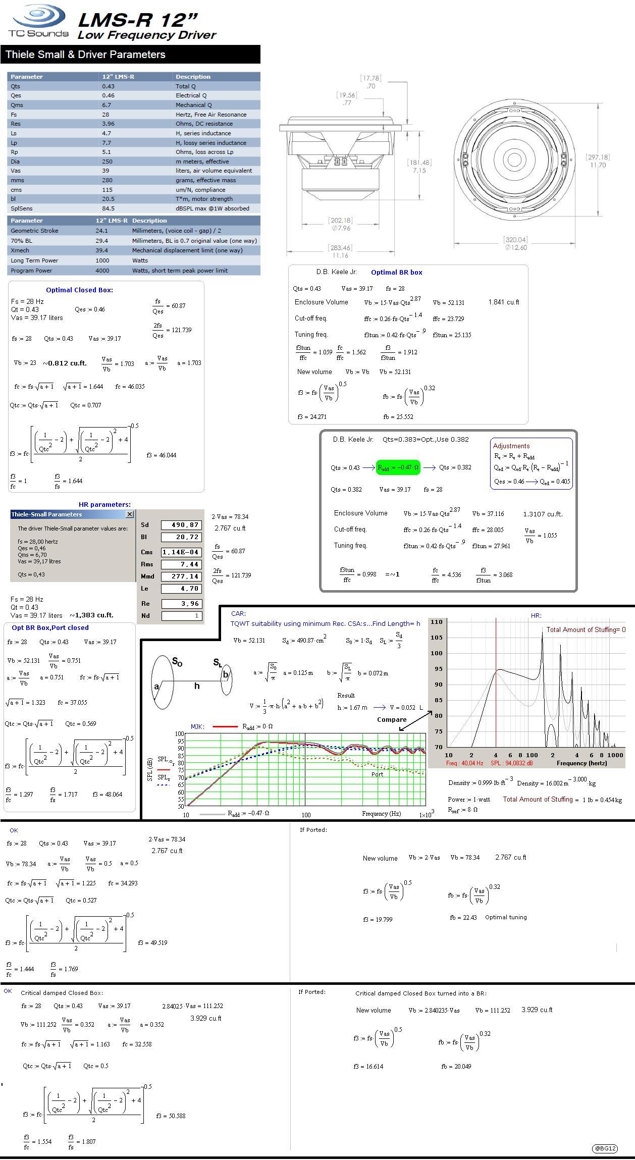Screen dimensions: 635x1160
Task: Select the 'Freq : 40,04 Hz' readout
Action: pos(464,763)
